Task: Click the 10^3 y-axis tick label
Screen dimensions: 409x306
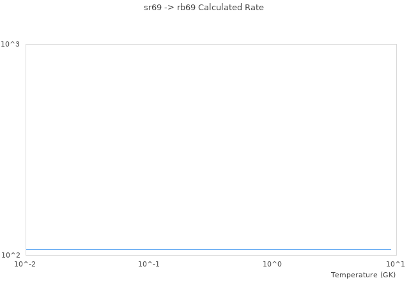Action: click(x=11, y=44)
